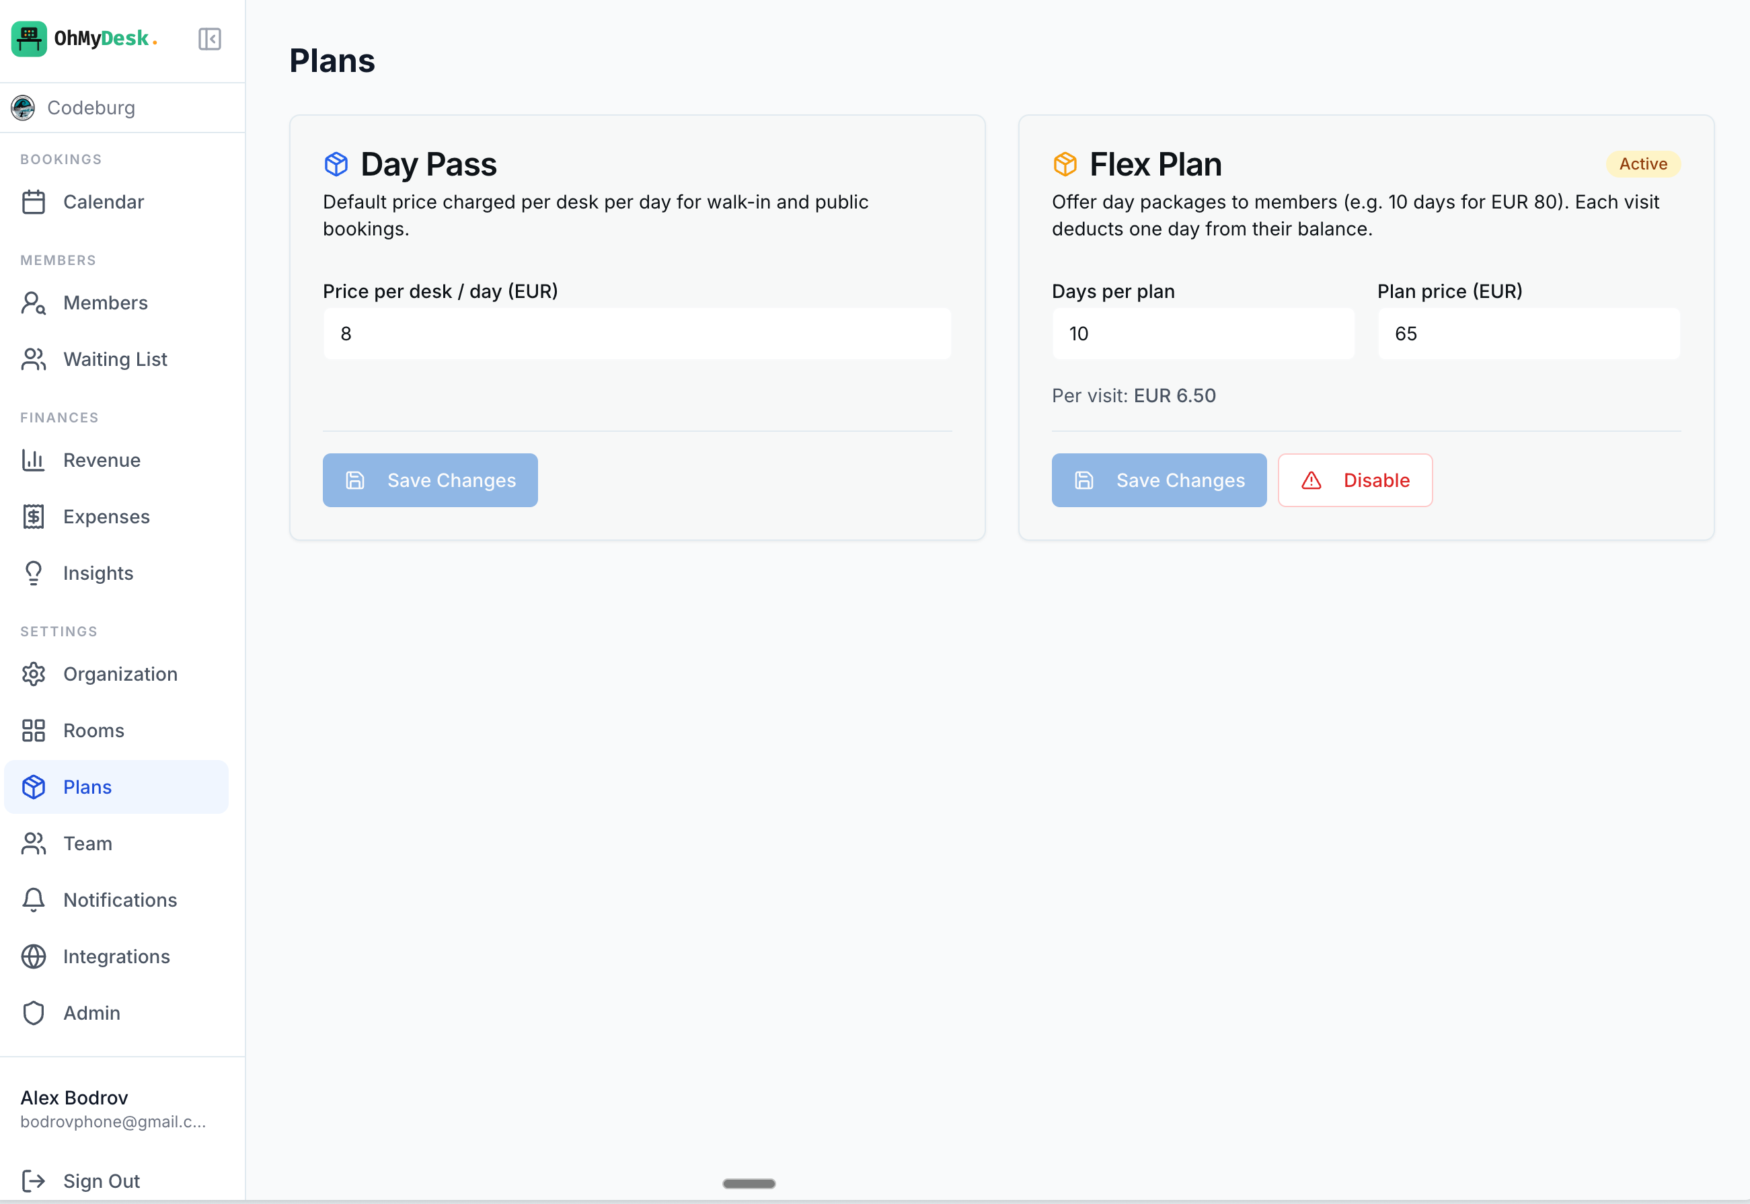Image resolution: width=1750 pixels, height=1204 pixels.
Task: Expand the Organization settings entry
Action: [x=120, y=674]
